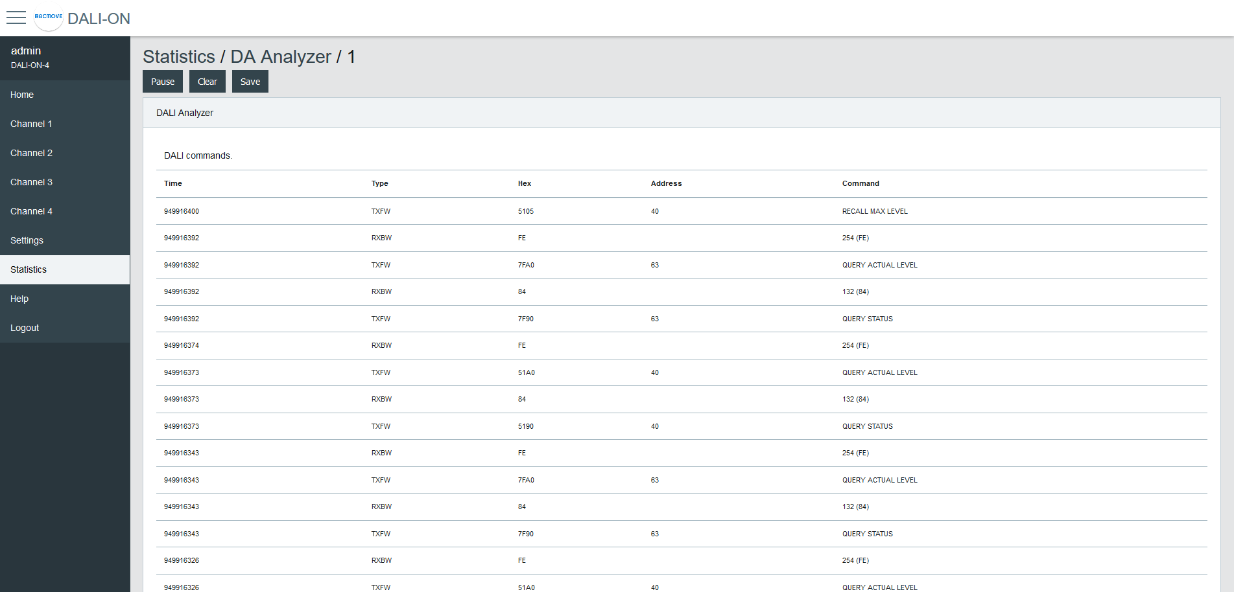Open Channel 3 from the sidebar
This screenshot has height=592, width=1234.
pyautogui.click(x=31, y=182)
